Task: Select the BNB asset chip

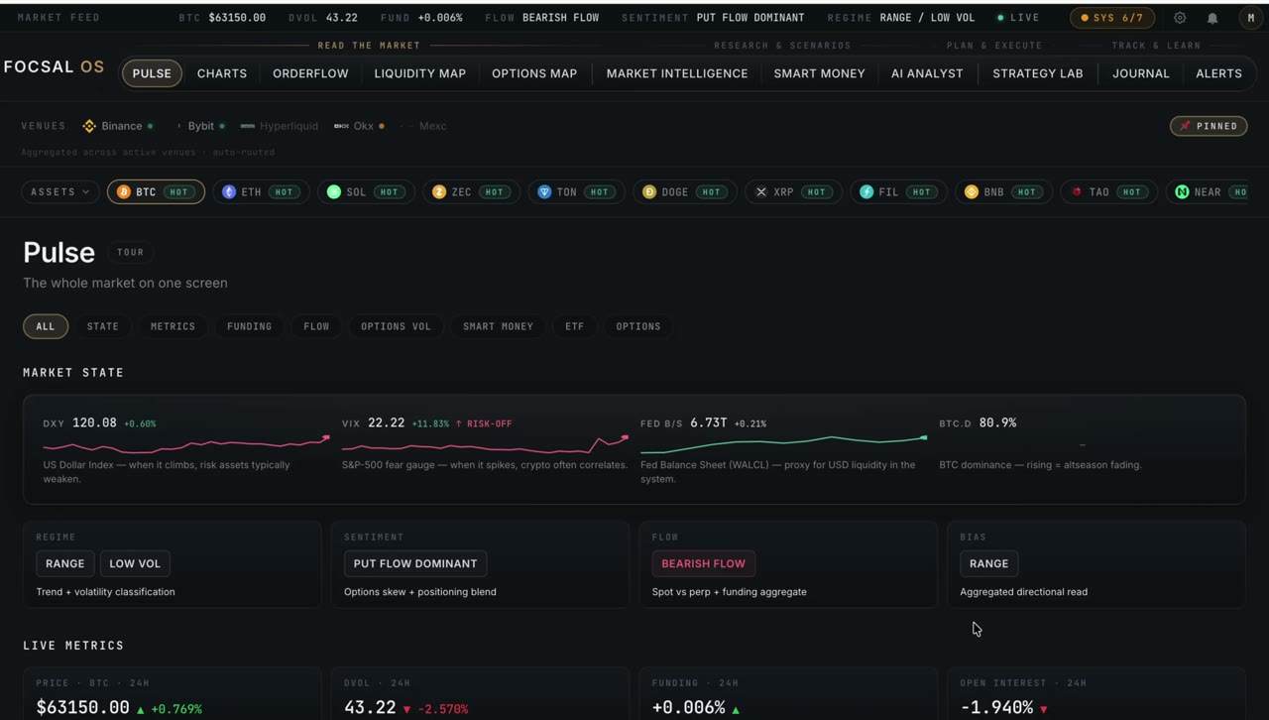Action: 1003,191
